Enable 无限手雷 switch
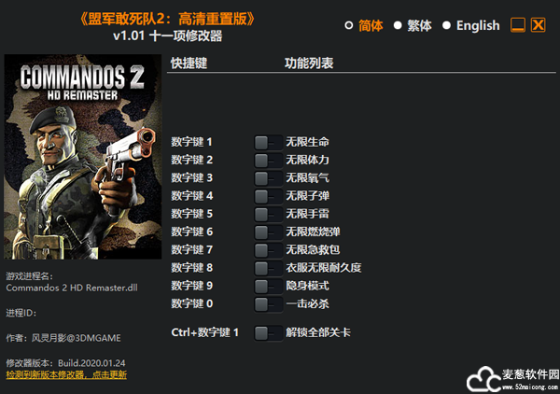Screen dimensions: 560x394 (x=268, y=215)
